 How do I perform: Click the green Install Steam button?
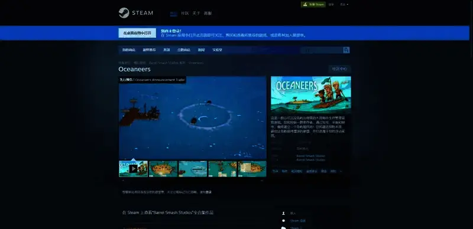[x=313, y=5]
